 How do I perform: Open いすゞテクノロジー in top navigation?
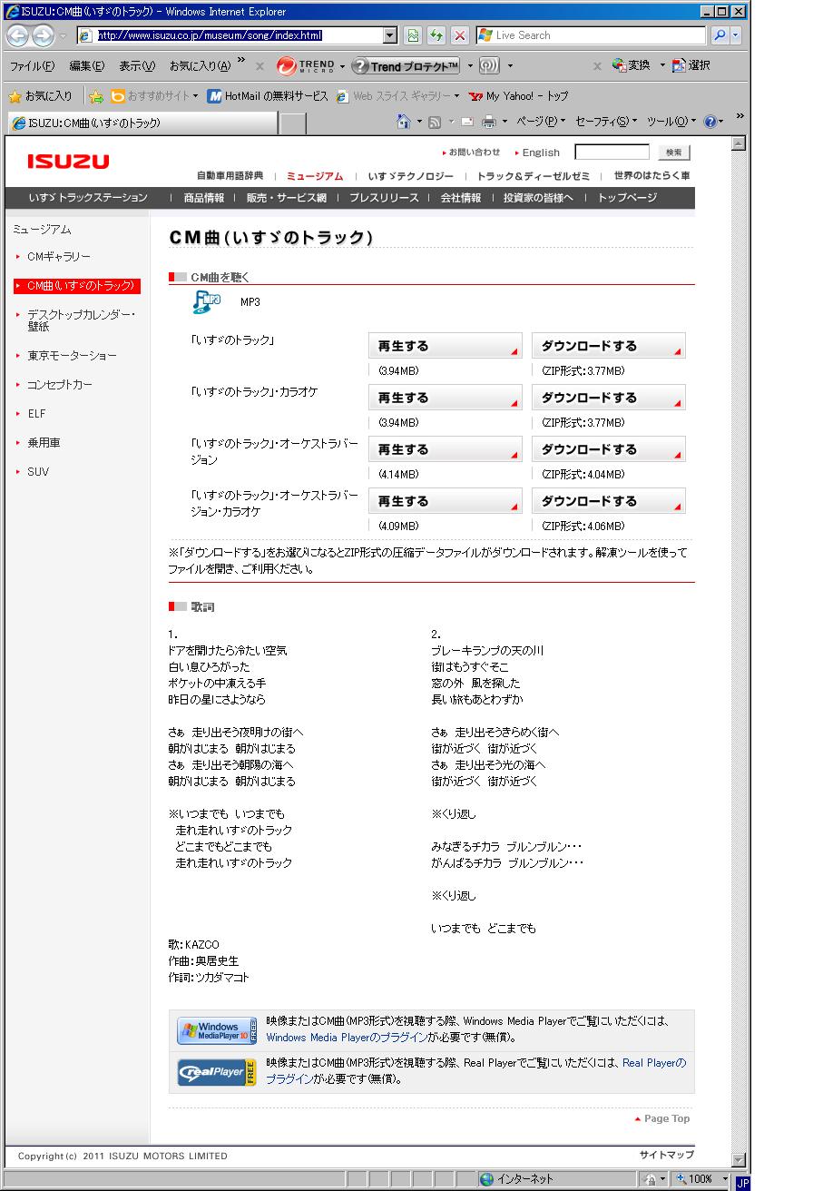coord(410,175)
